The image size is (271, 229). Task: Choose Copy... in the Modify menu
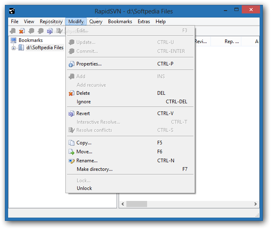(x=130, y=143)
